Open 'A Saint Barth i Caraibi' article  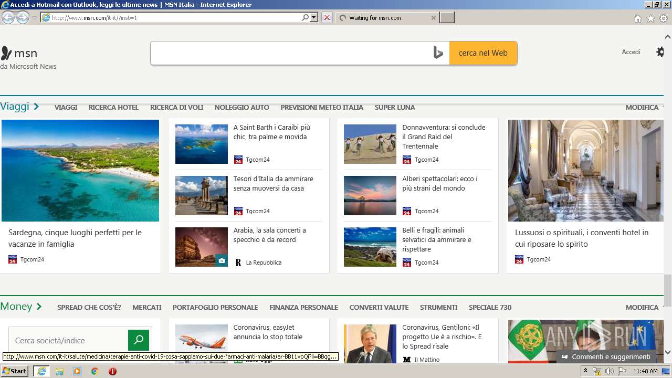point(272,132)
